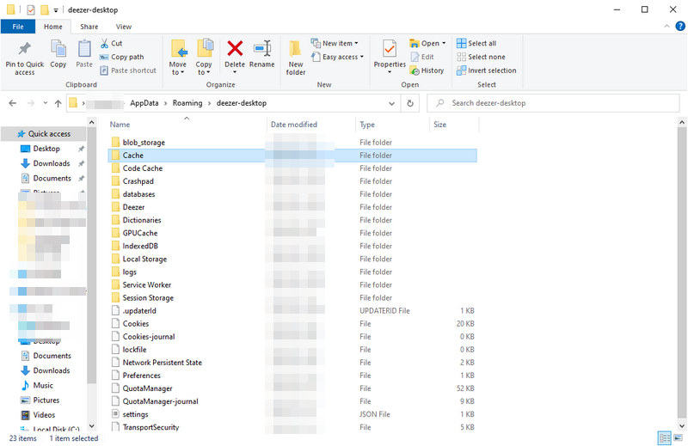688x446 pixels.
Task: Click Paste shortcut in ribbon
Action: click(x=128, y=70)
